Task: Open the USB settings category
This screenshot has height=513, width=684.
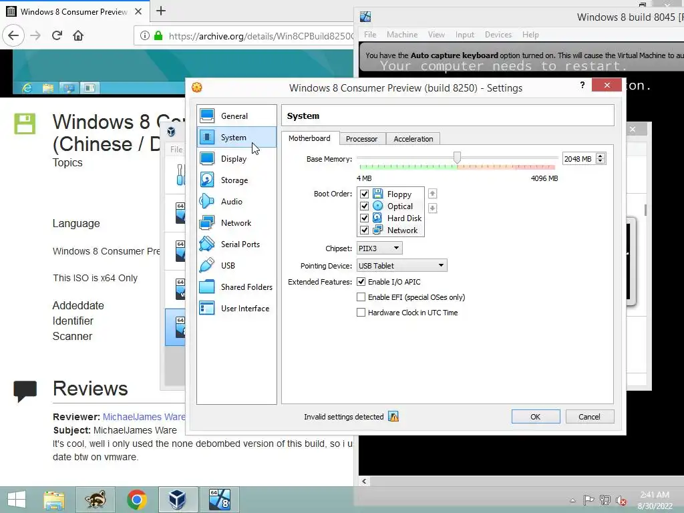Action: click(236, 266)
